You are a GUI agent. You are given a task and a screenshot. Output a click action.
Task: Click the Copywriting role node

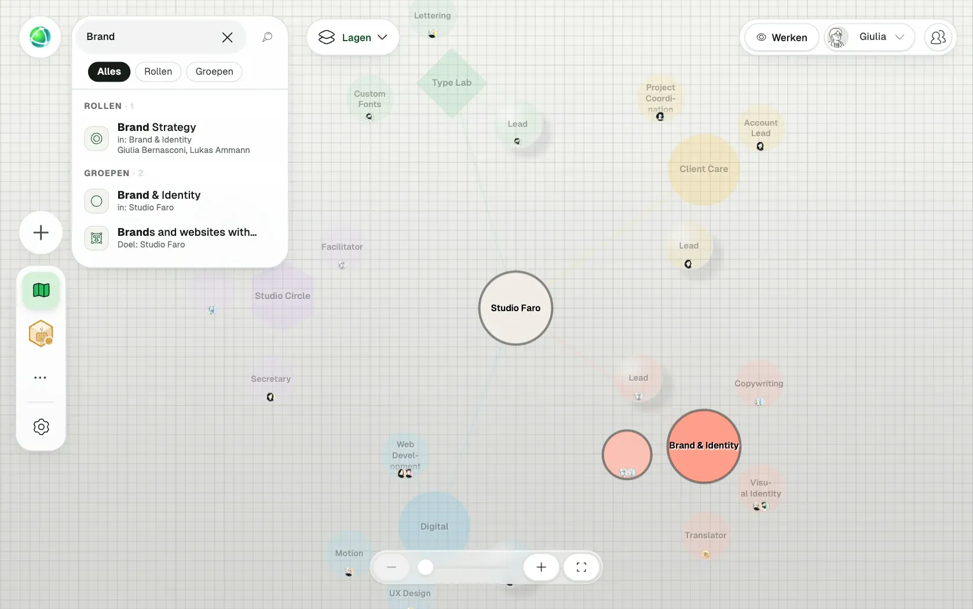click(759, 384)
